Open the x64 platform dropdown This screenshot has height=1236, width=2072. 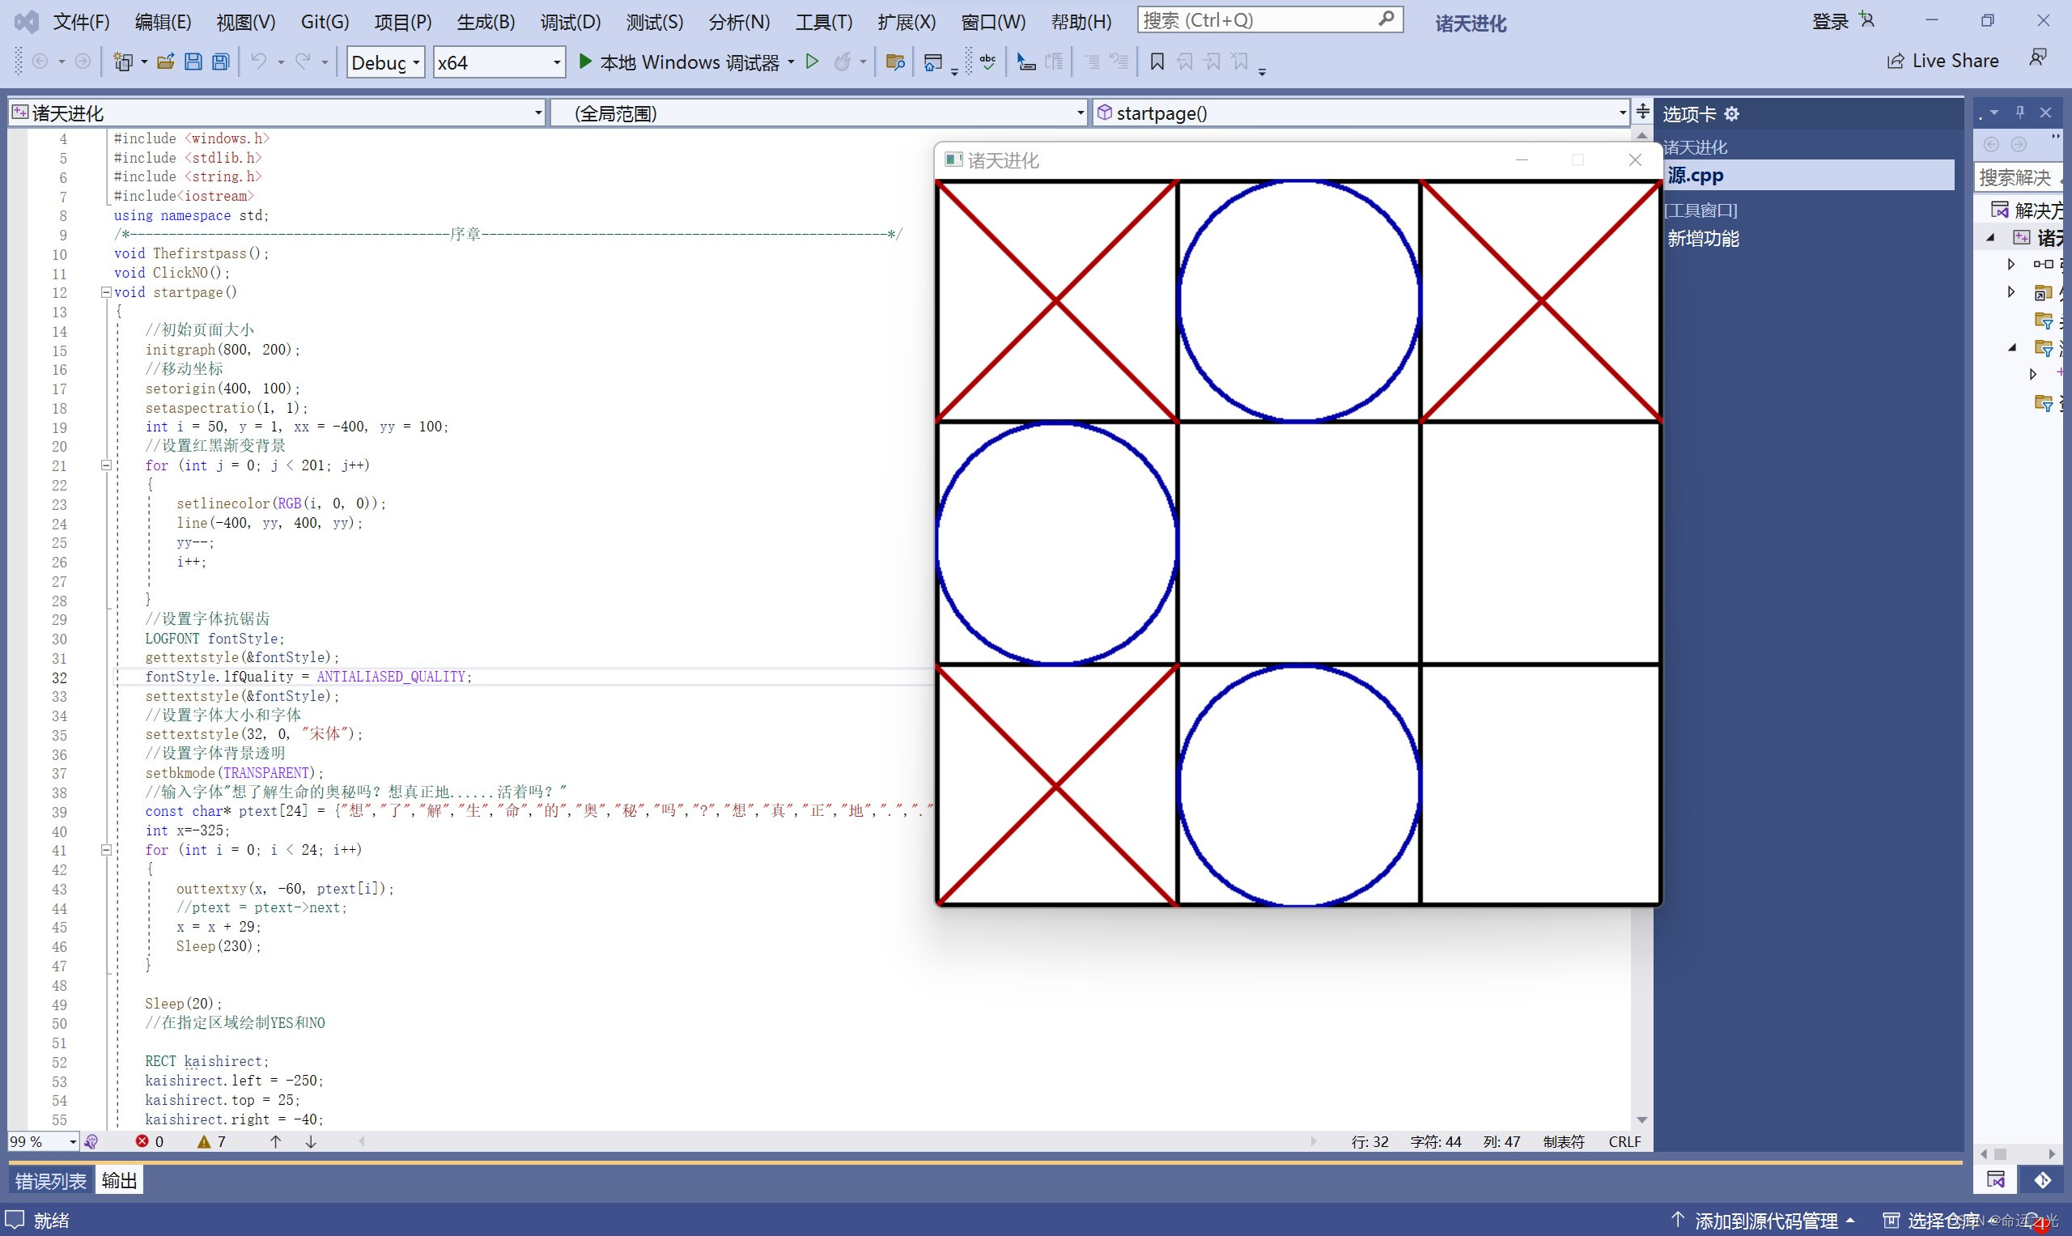(x=499, y=62)
